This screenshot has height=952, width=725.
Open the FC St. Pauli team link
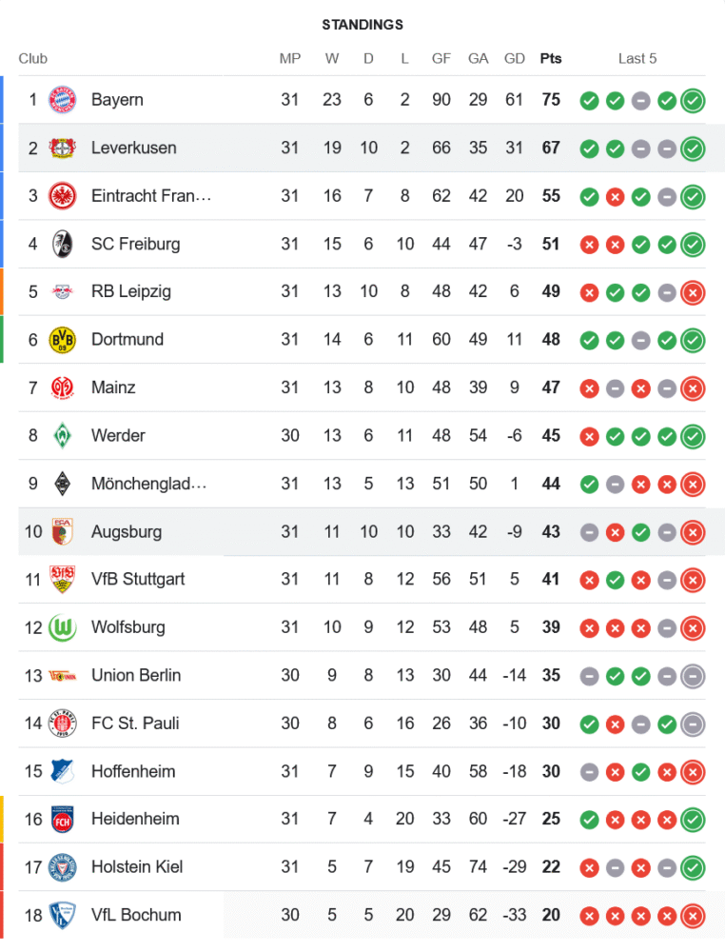point(135,724)
